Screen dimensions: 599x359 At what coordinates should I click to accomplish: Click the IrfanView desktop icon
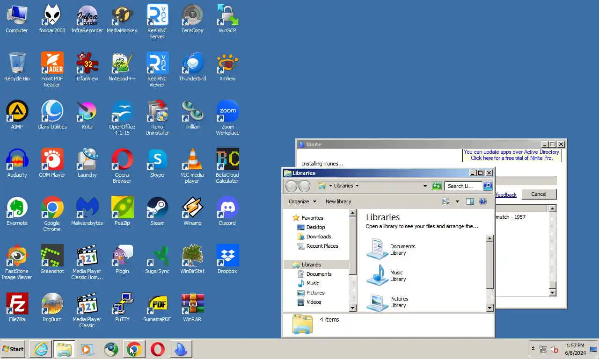87,67
